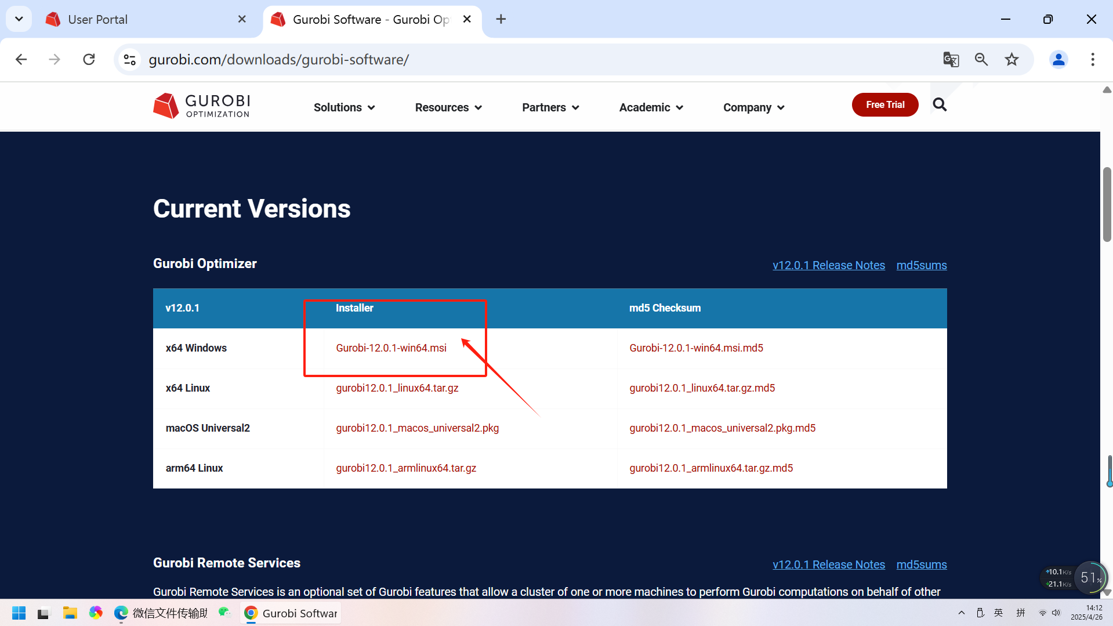Image resolution: width=1113 pixels, height=626 pixels.
Task: Open gurobi12.0.1_macos_universal2.pkg.md5 checksum
Action: click(723, 428)
